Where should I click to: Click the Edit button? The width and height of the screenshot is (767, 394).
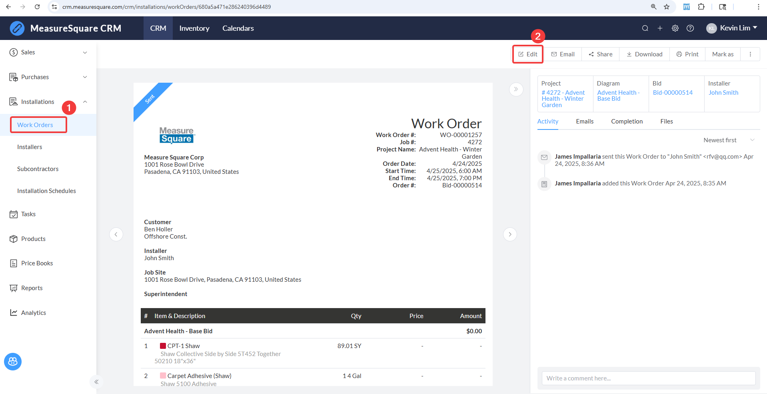tap(528, 54)
